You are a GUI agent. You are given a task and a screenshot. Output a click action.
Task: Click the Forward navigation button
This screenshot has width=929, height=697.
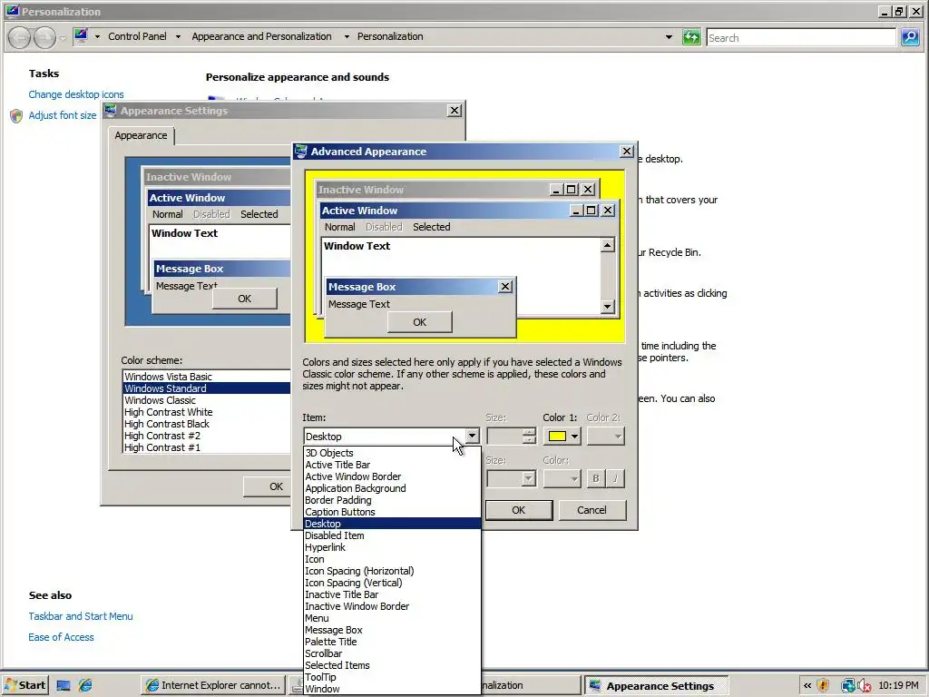(44, 37)
